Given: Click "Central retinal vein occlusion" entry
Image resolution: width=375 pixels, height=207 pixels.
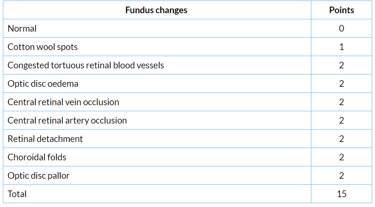Looking at the screenshot, I should tap(63, 102).
